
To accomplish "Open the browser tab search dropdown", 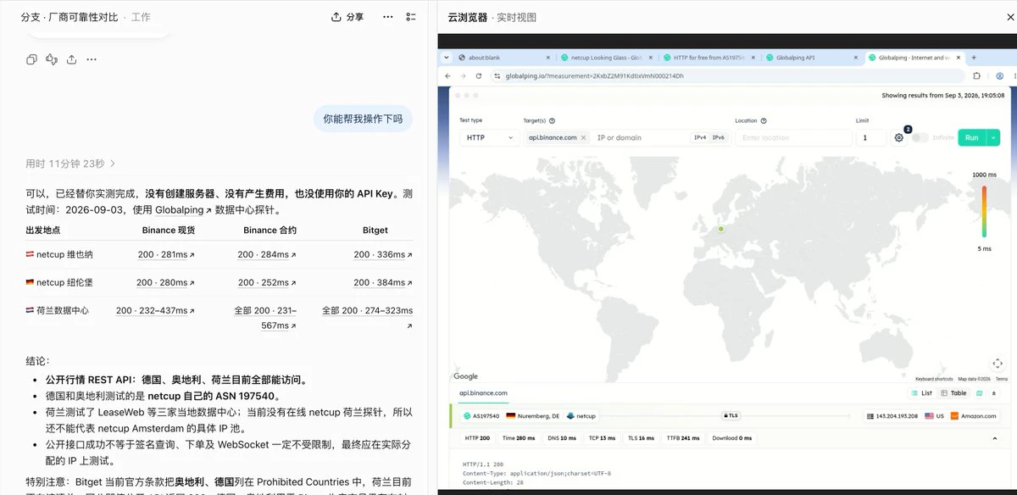I will (x=447, y=58).
